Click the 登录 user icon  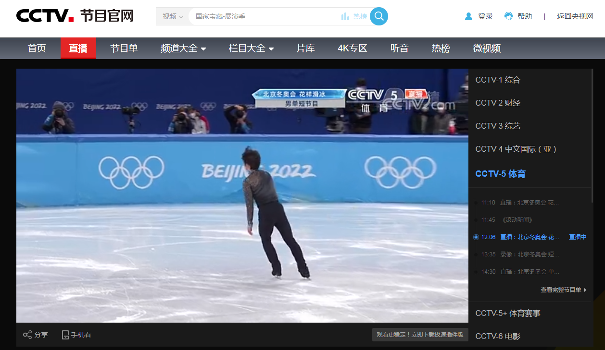pyautogui.click(x=469, y=16)
